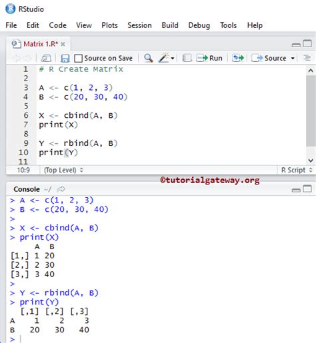This screenshot has height=343, width=316.
Task: Click line number 5 in the gutter
Action: point(26,106)
